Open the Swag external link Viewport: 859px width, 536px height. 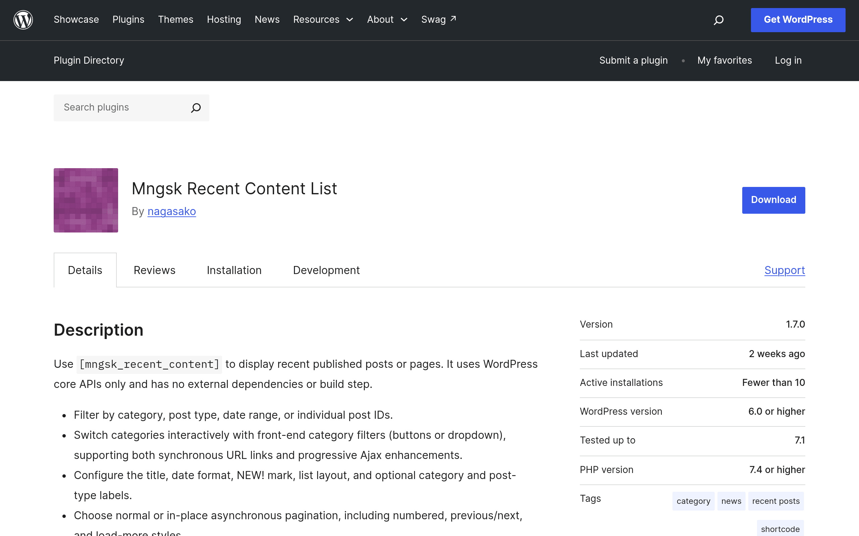tap(438, 19)
